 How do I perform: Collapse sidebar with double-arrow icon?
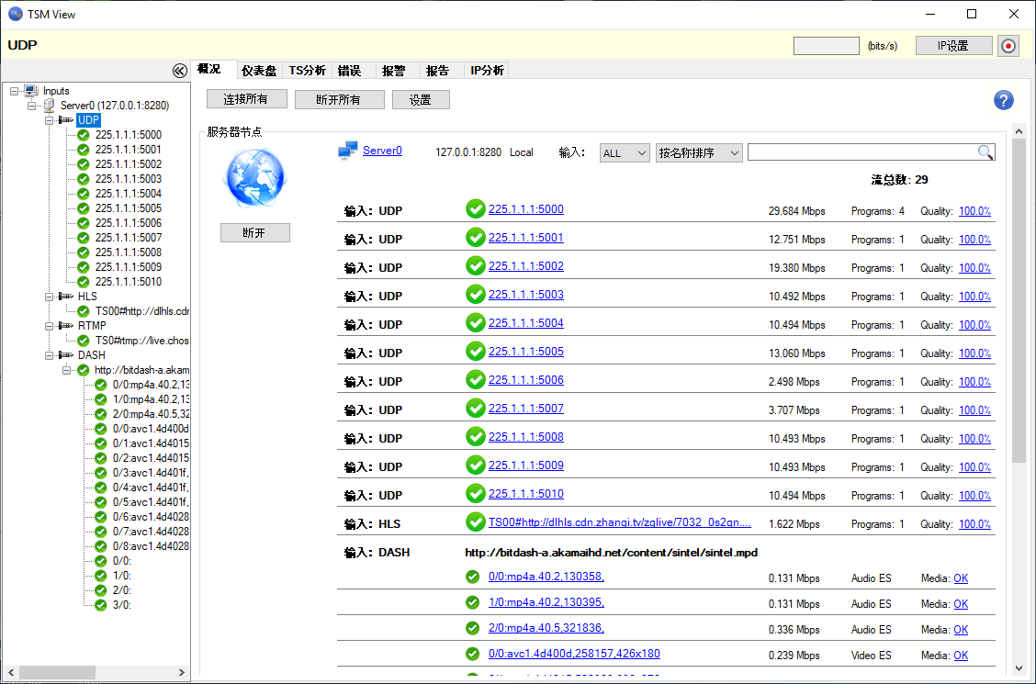coord(180,71)
